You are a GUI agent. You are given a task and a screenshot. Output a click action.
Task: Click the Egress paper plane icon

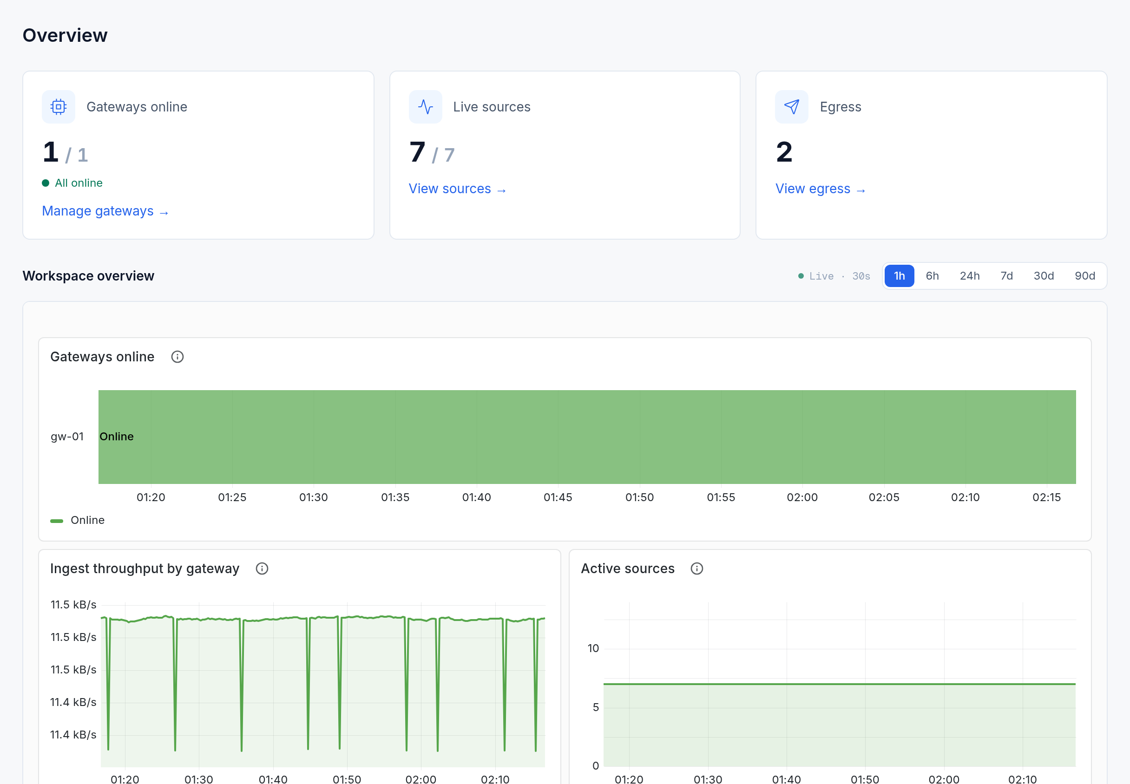click(x=791, y=107)
